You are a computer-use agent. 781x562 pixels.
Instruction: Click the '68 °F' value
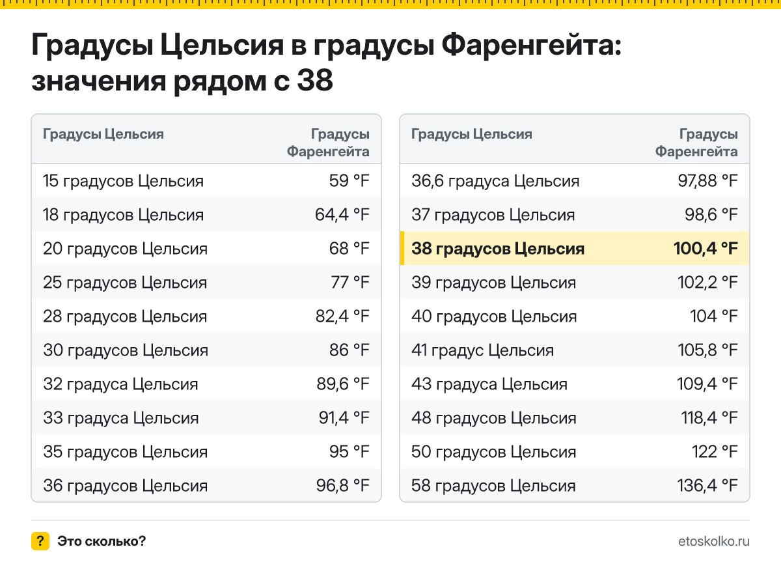(349, 249)
